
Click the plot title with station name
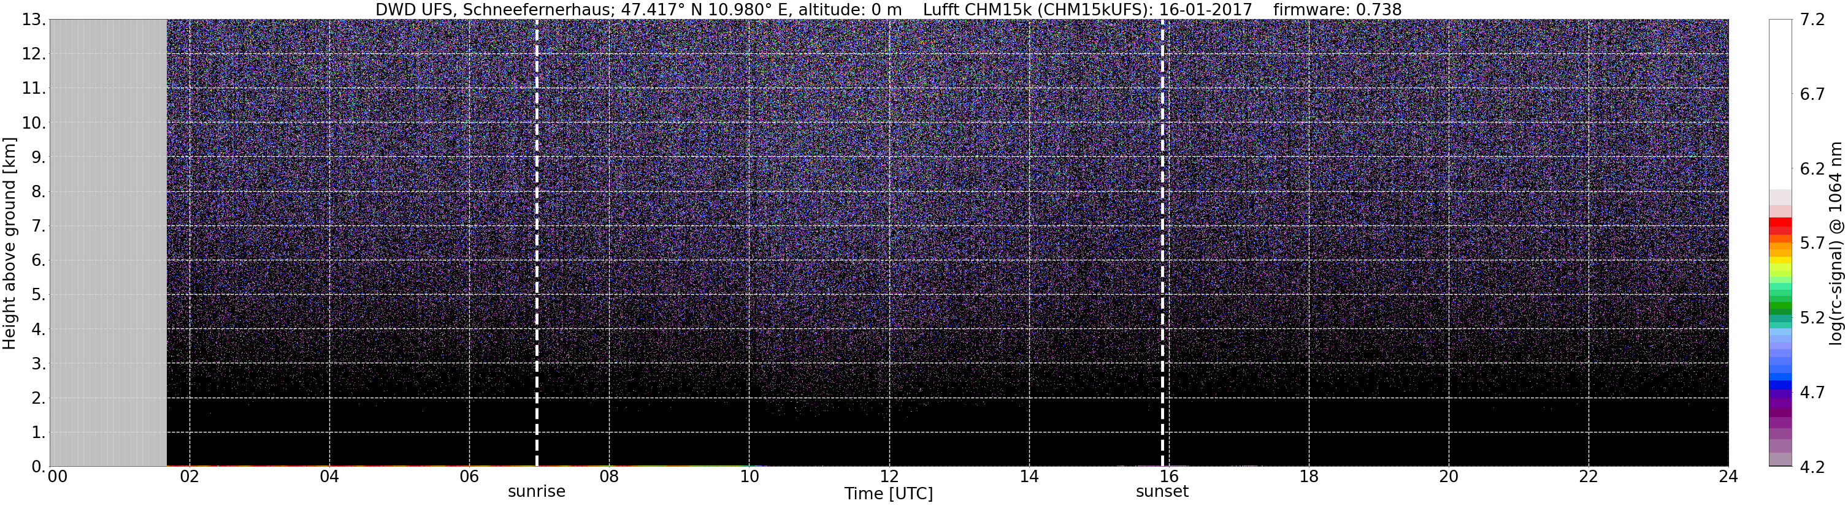click(x=889, y=9)
